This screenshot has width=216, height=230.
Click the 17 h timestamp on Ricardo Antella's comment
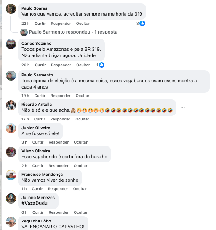click(x=25, y=119)
